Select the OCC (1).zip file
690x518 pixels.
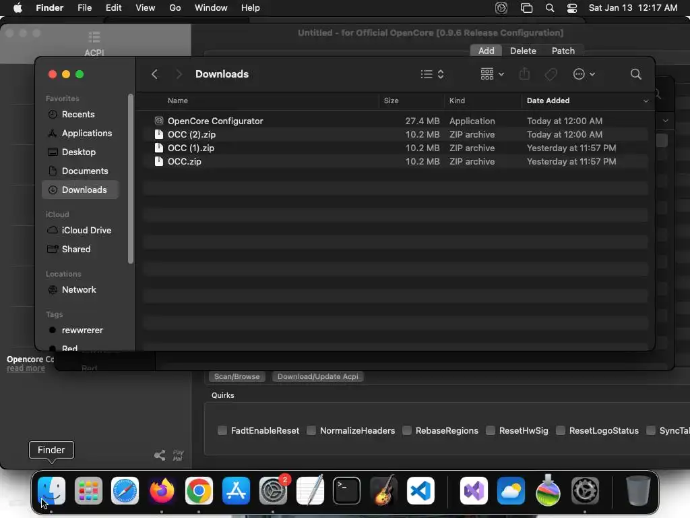point(395,148)
